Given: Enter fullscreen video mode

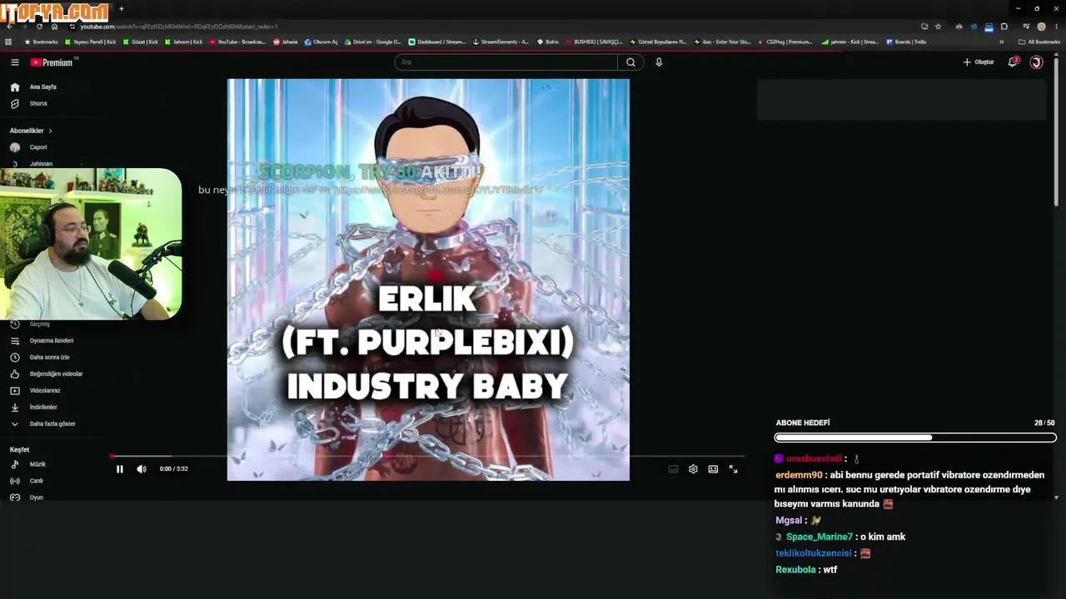Looking at the screenshot, I should pos(733,469).
